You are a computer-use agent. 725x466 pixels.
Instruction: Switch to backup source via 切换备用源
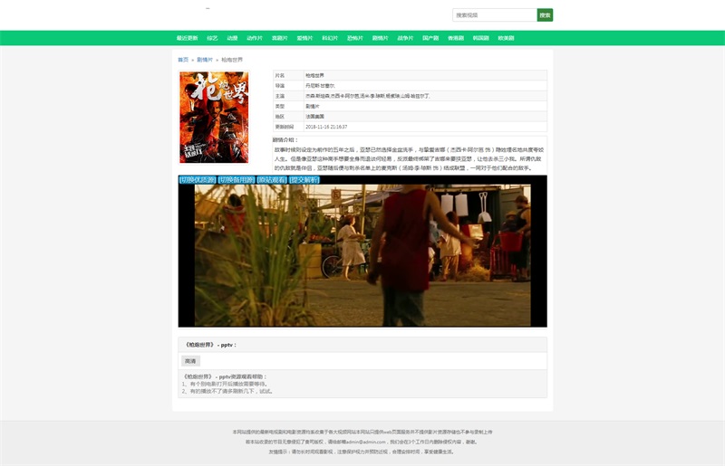coord(237,179)
